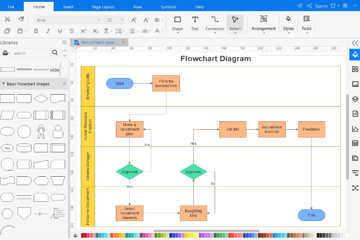Select the hexagon shape in library
This screenshot has height=240, width=360.
tap(7, 197)
